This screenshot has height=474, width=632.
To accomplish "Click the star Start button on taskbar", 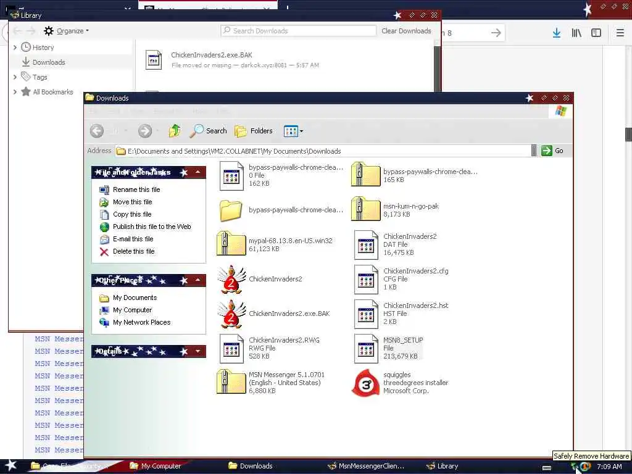I will pyautogui.click(x=11, y=465).
